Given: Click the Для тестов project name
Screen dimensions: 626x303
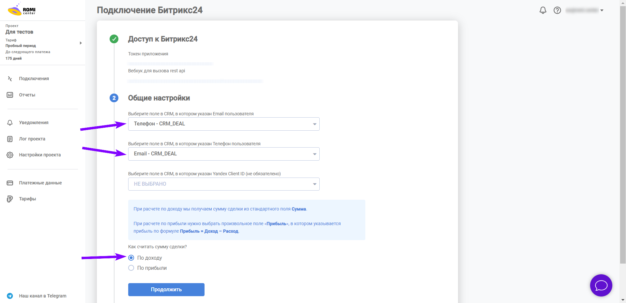Looking at the screenshot, I should 19,32.
